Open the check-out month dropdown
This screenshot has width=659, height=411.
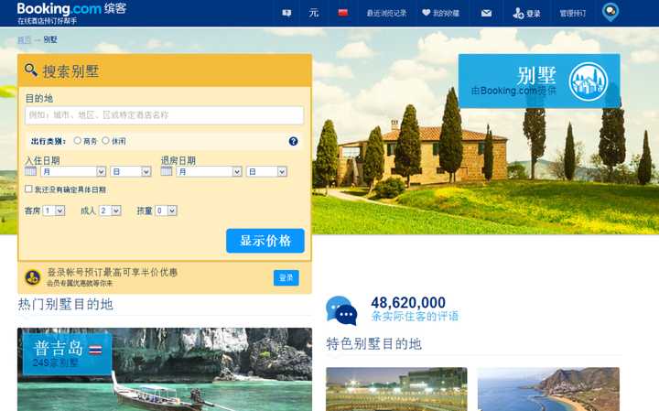(x=209, y=171)
